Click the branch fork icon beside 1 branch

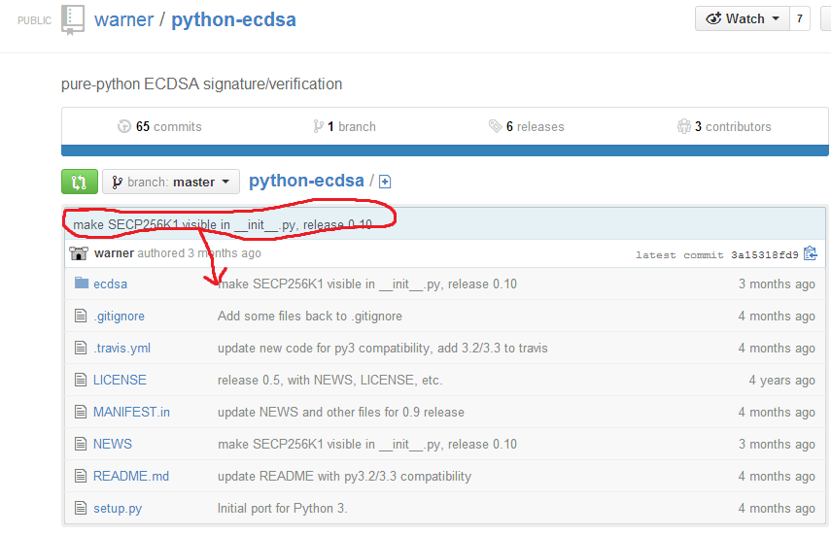318,126
